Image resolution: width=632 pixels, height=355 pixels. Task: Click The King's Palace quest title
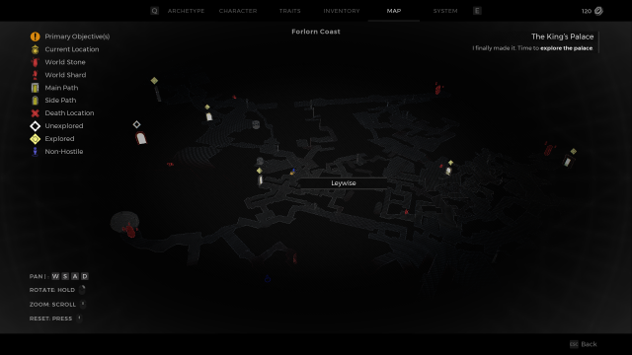point(562,36)
